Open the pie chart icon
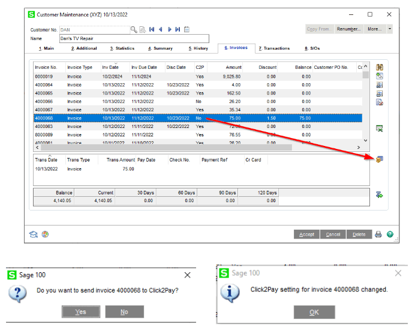Screen dimensions: 412x329 point(45,234)
